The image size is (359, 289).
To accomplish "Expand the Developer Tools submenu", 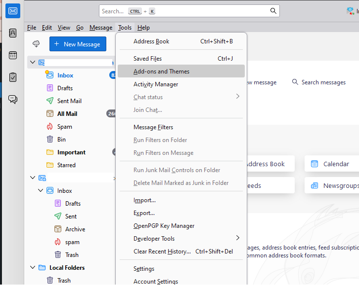I will click(238, 238).
